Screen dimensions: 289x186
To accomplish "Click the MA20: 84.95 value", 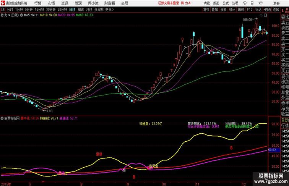I will point(67,15).
